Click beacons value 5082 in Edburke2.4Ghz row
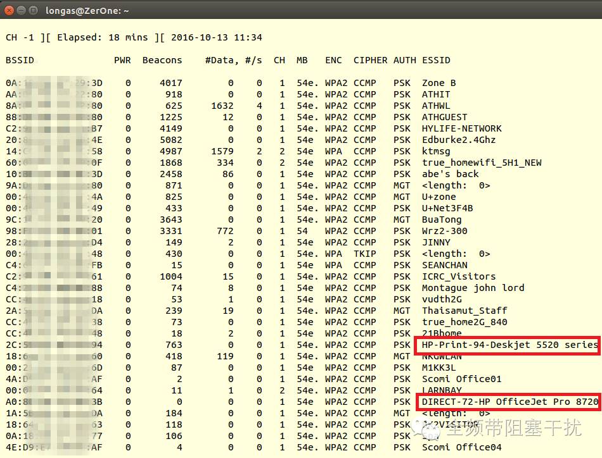The height and width of the screenshot is (458, 602). [x=171, y=140]
